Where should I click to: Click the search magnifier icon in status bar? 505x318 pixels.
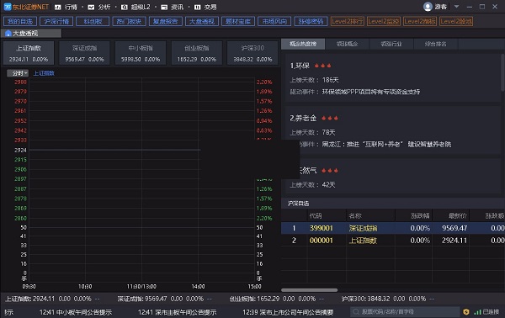[x=356, y=311]
